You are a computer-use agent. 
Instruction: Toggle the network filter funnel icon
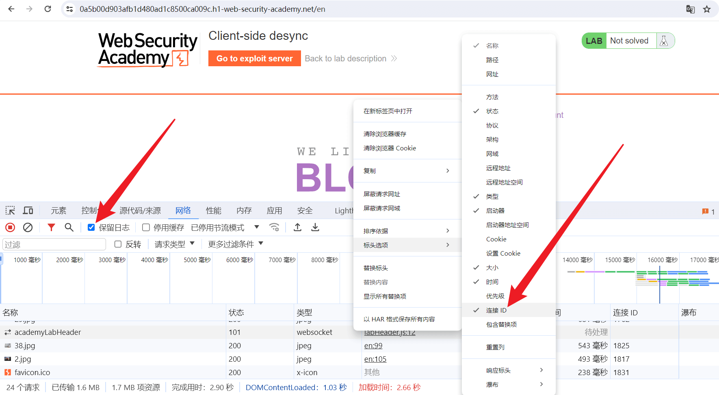click(51, 228)
